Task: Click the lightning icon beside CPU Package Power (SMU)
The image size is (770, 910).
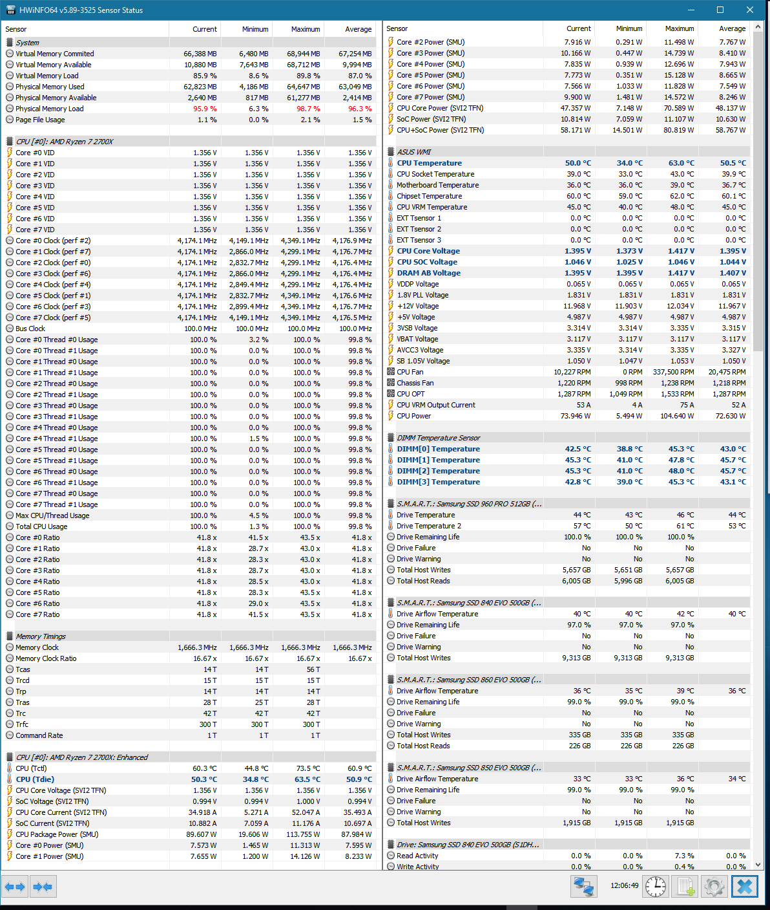Action: (x=10, y=834)
